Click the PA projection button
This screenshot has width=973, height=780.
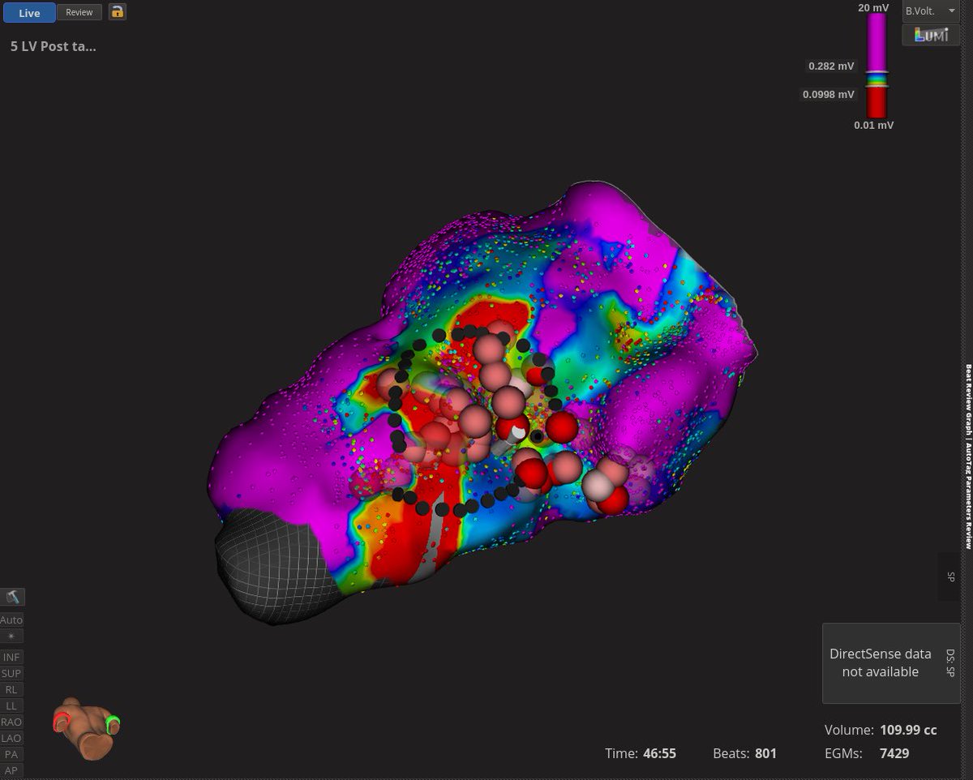tap(11, 754)
